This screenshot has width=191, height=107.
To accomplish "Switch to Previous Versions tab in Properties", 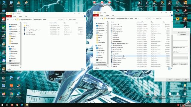I will (x=182, y=33).
